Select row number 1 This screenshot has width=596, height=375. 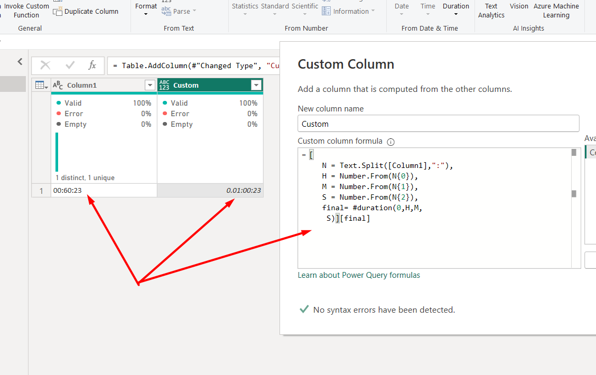coord(41,191)
